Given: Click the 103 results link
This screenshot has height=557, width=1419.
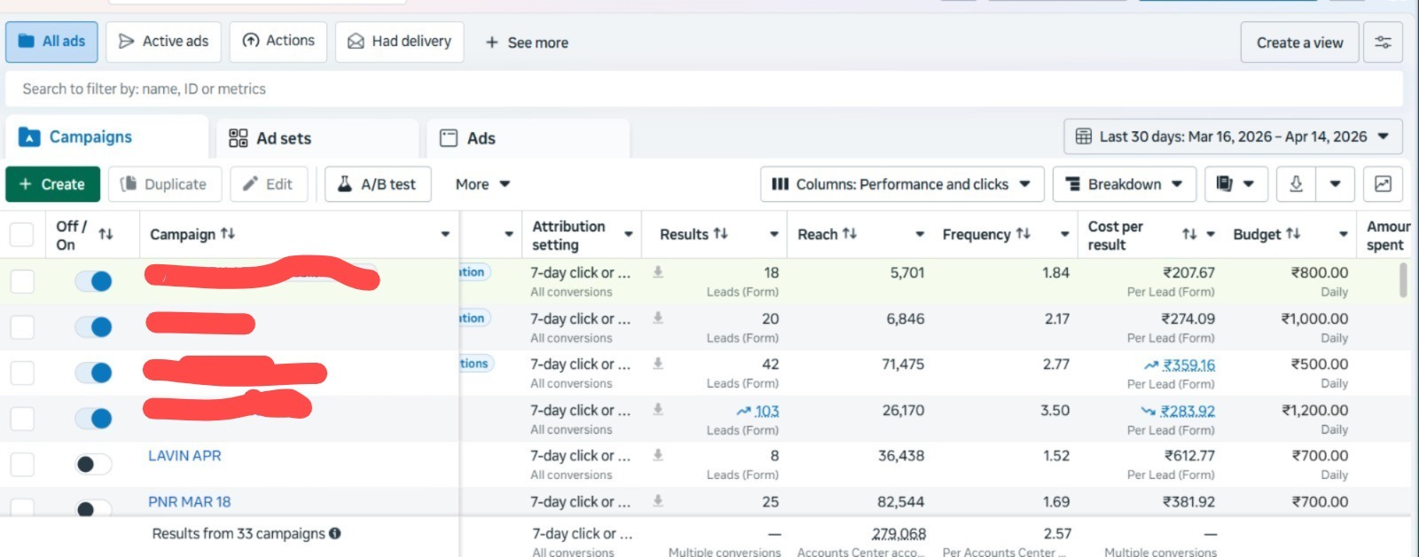Looking at the screenshot, I should pos(766,411).
